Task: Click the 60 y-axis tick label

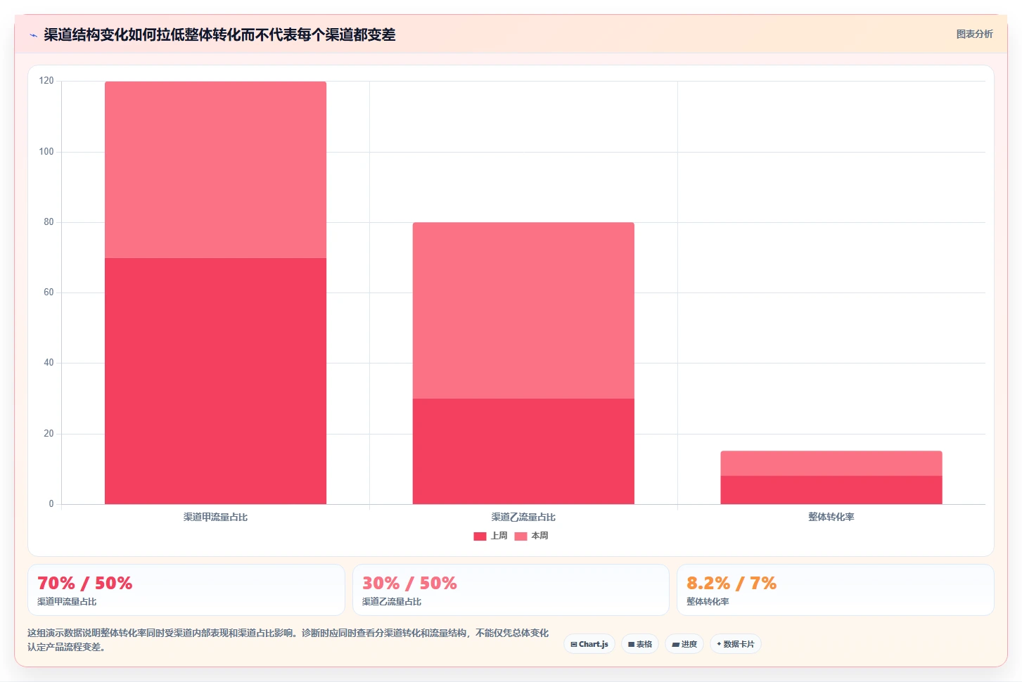Action: (49, 292)
